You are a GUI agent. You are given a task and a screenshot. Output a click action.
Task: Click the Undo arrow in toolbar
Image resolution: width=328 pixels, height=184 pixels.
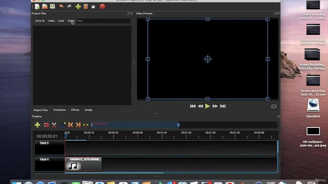pyautogui.click(x=61, y=6)
